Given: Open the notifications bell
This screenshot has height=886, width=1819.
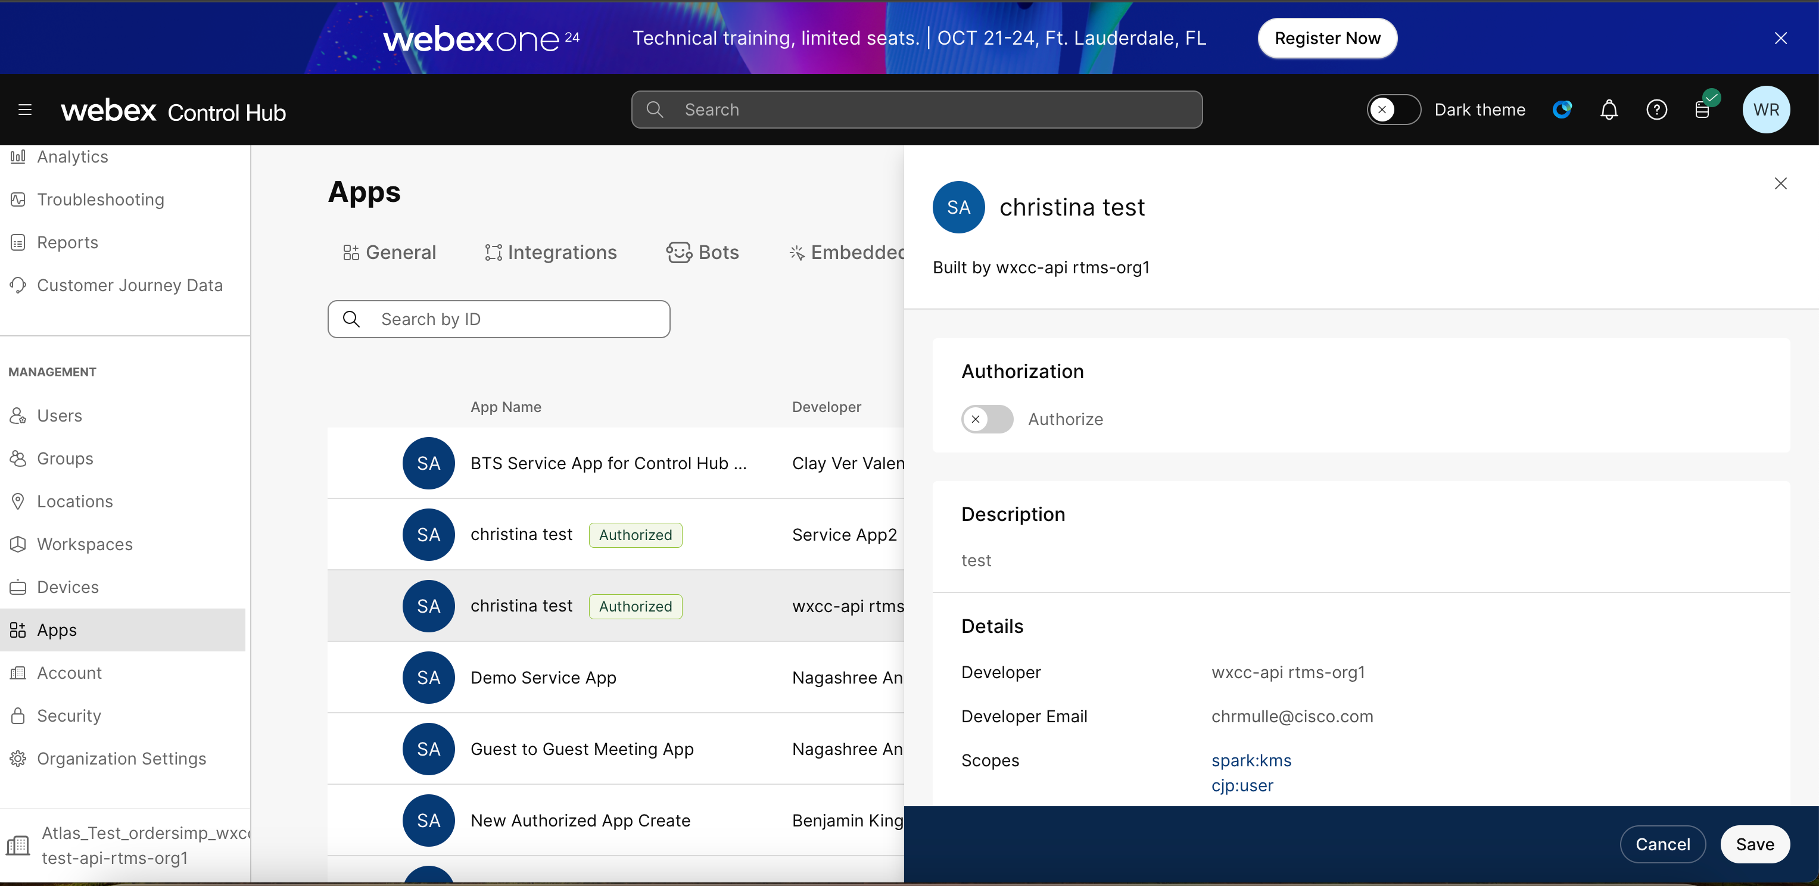Looking at the screenshot, I should (x=1609, y=110).
